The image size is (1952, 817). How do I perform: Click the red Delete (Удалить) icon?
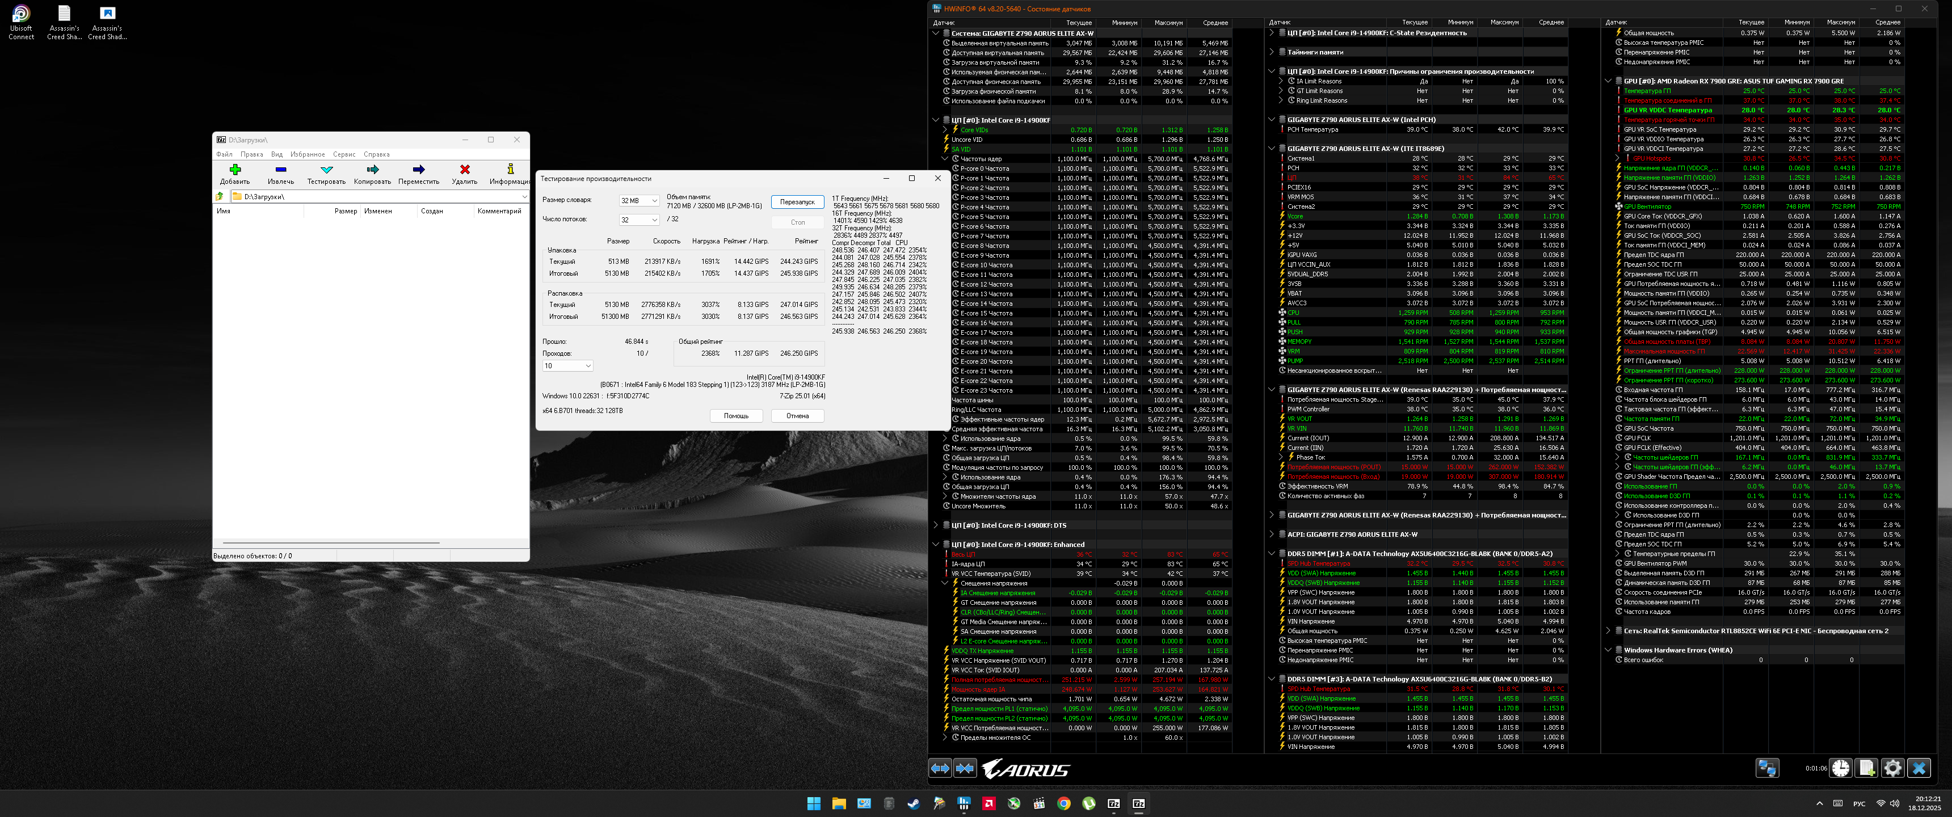pos(465,170)
